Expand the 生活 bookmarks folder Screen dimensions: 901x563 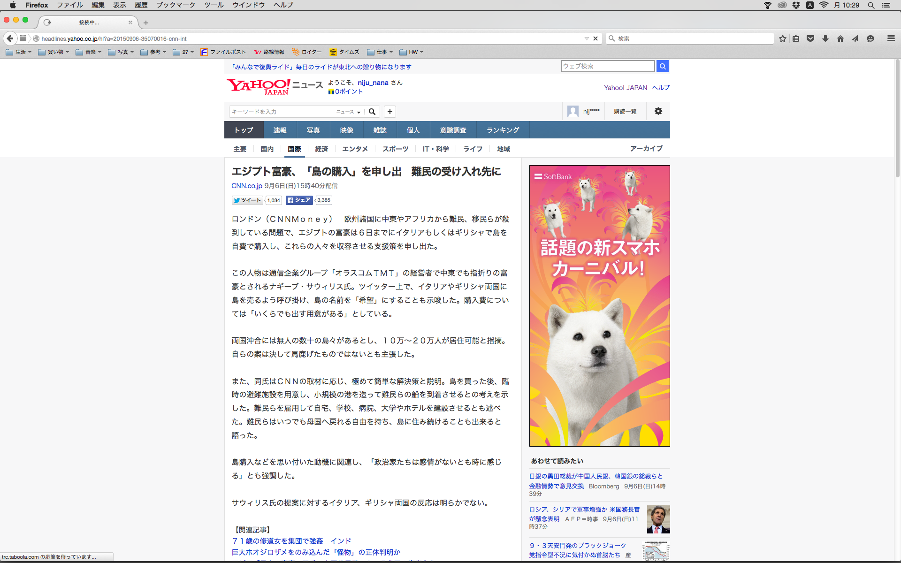pos(19,52)
